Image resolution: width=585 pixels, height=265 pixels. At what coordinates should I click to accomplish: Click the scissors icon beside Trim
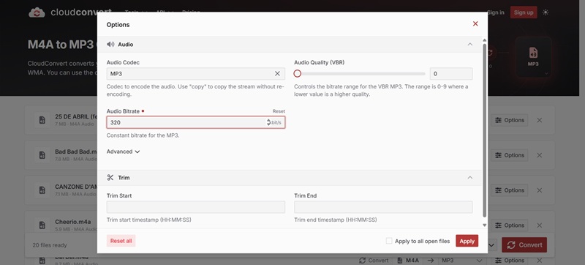click(110, 178)
